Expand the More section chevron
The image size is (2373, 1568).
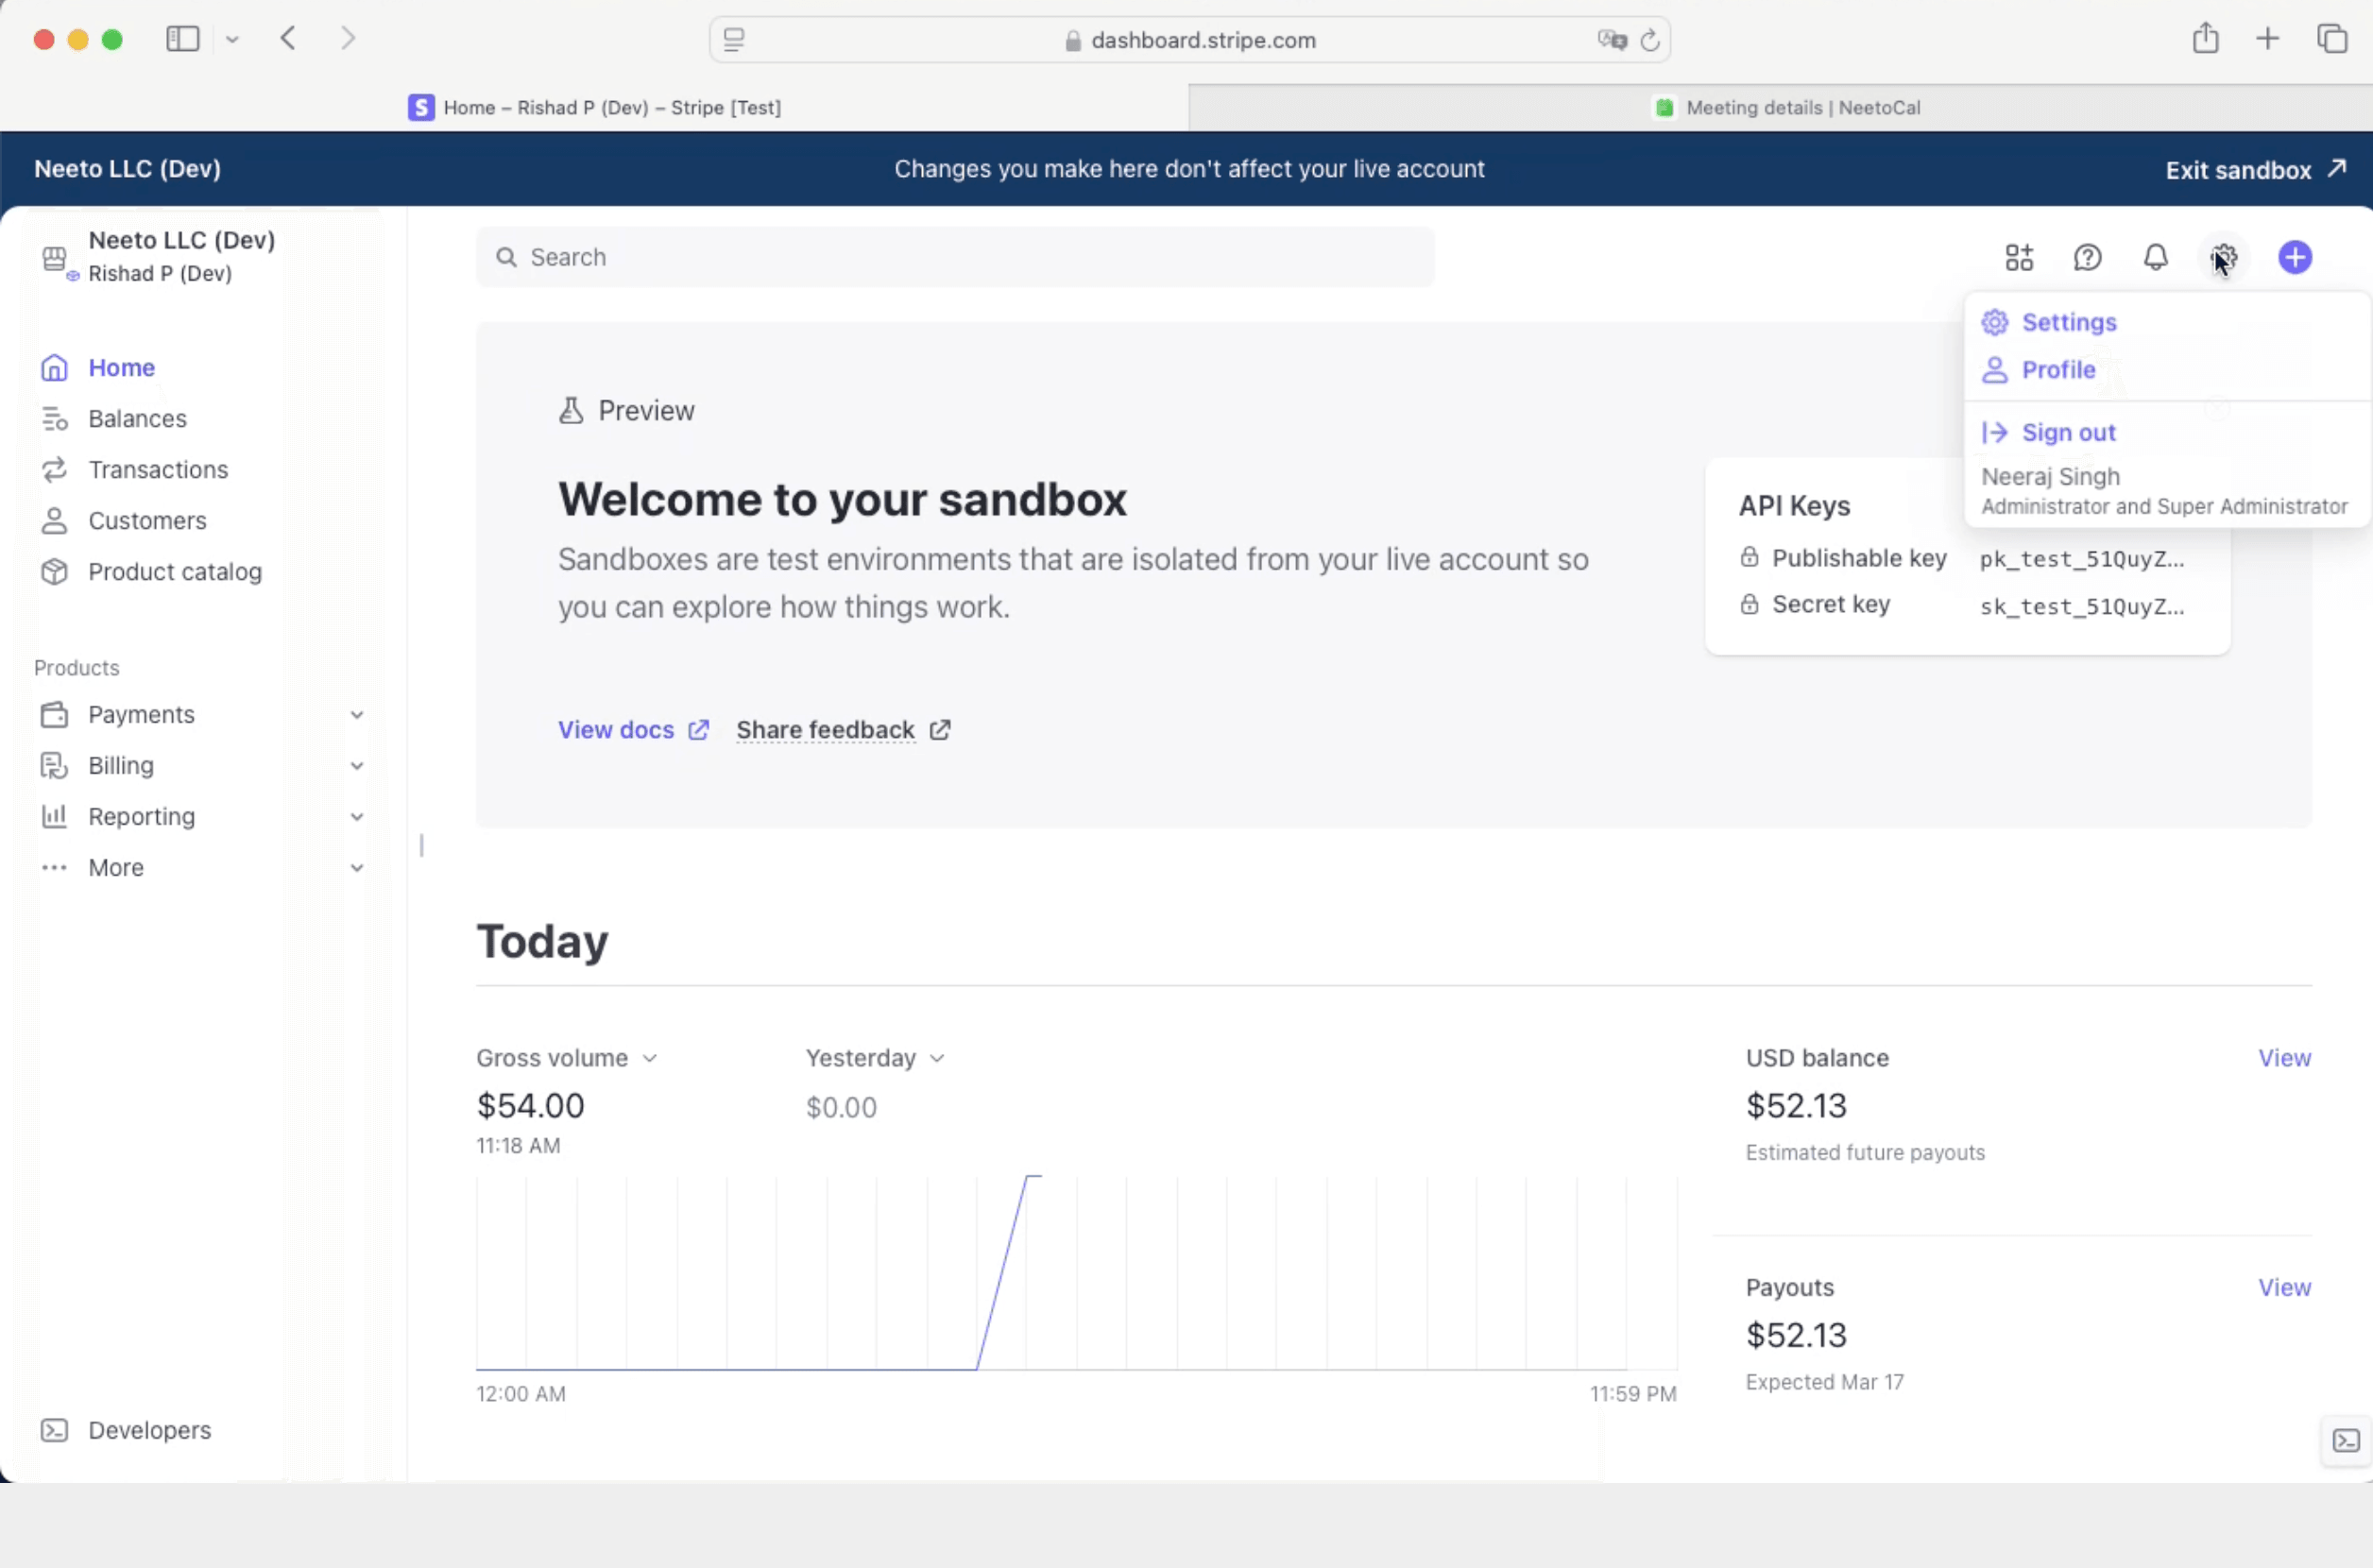(356, 868)
